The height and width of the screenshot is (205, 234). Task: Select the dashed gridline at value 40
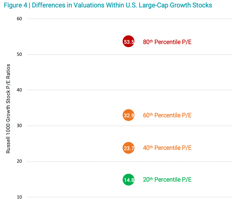click(x=77, y=90)
